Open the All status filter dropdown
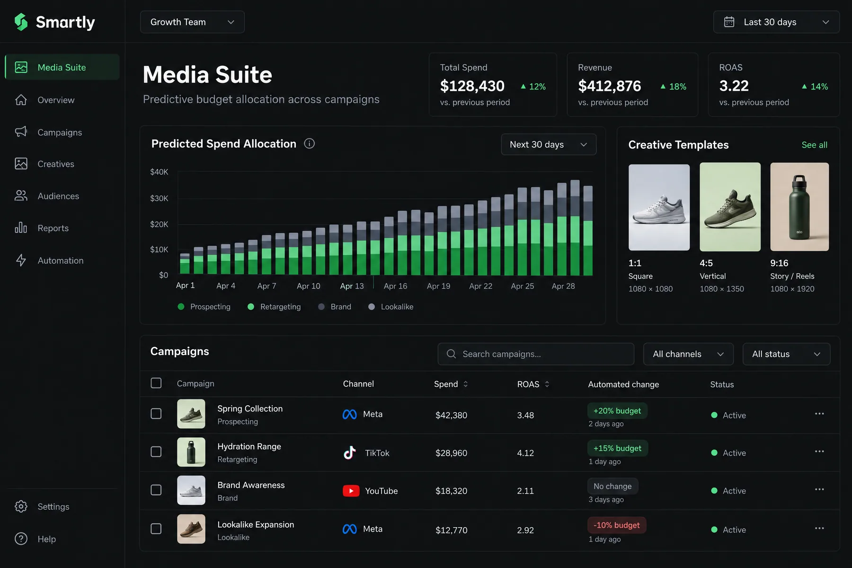Viewport: 852px width, 568px height. pos(786,354)
